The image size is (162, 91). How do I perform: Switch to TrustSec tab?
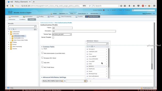tap(79, 17)
